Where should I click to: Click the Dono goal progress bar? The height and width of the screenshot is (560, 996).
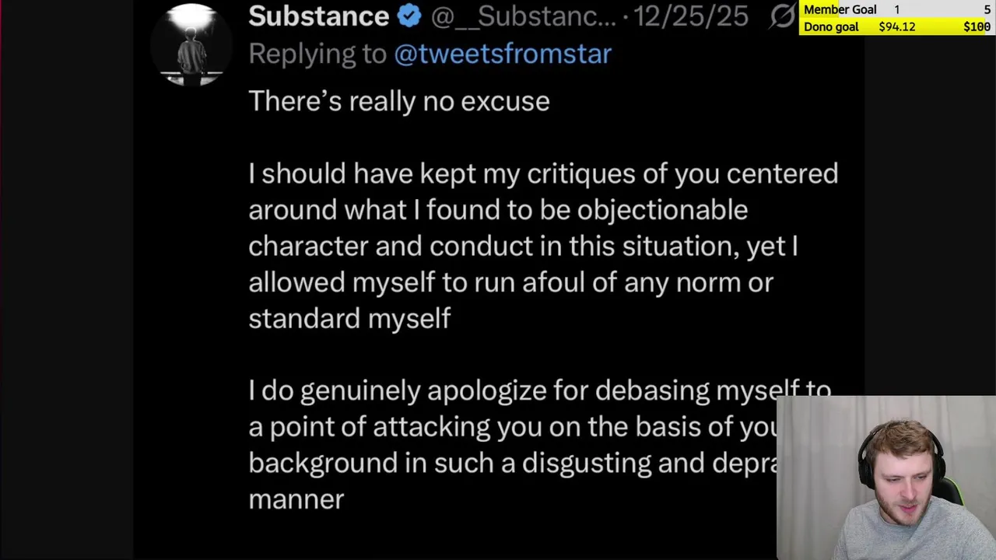point(896,26)
